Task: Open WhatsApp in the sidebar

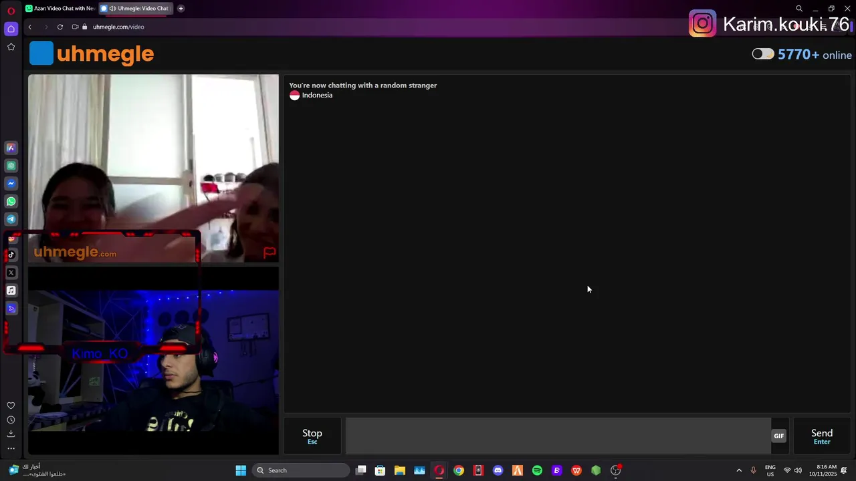Action: point(11,201)
